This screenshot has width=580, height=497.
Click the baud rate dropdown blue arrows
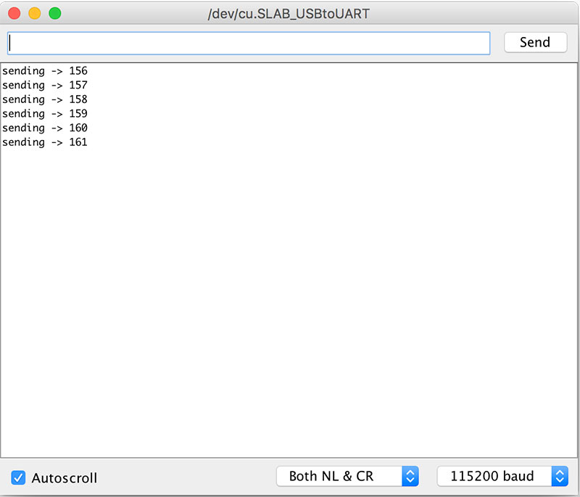click(x=560, y=476)
